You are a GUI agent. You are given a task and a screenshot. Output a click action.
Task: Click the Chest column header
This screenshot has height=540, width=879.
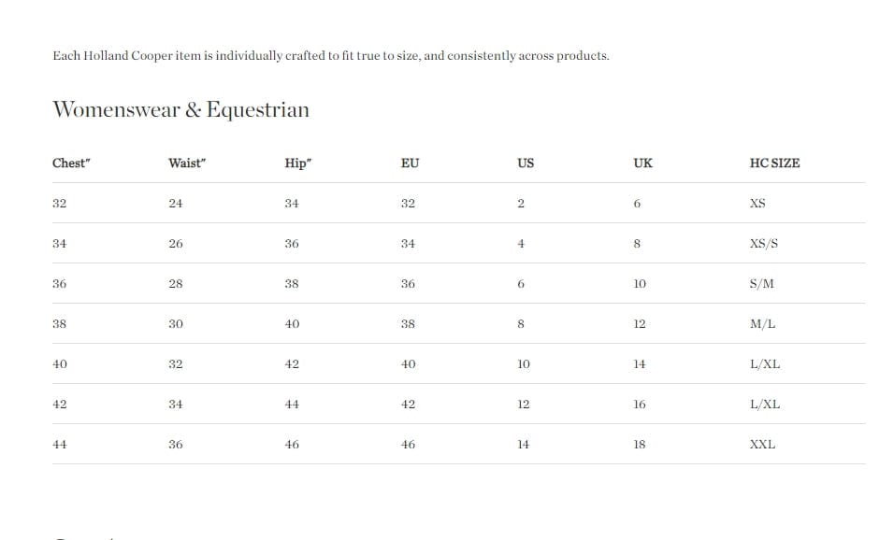coord(71,163)
